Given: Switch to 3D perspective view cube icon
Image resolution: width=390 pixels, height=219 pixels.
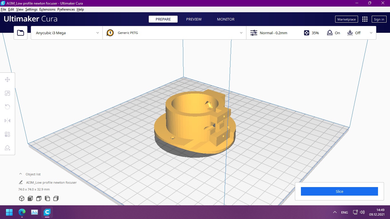Looking at the screenshot, I should click(x=22, y=198).
